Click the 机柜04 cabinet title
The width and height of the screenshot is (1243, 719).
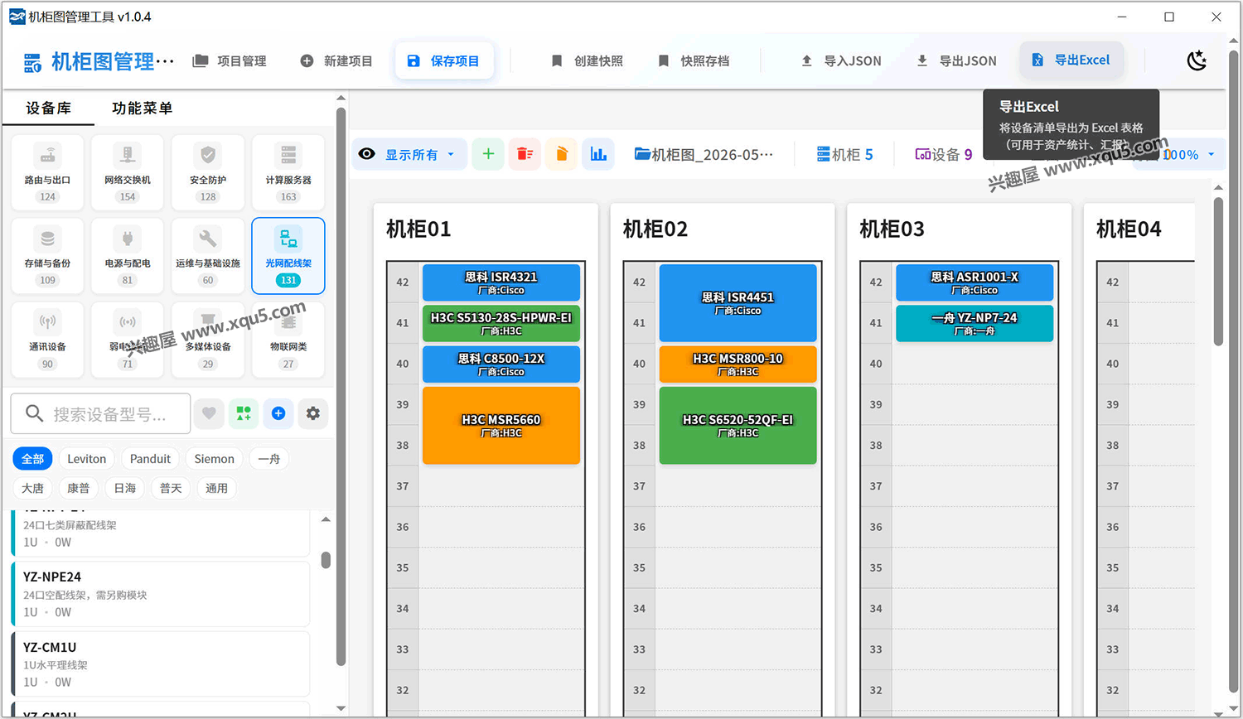[x=1129, y=229]
